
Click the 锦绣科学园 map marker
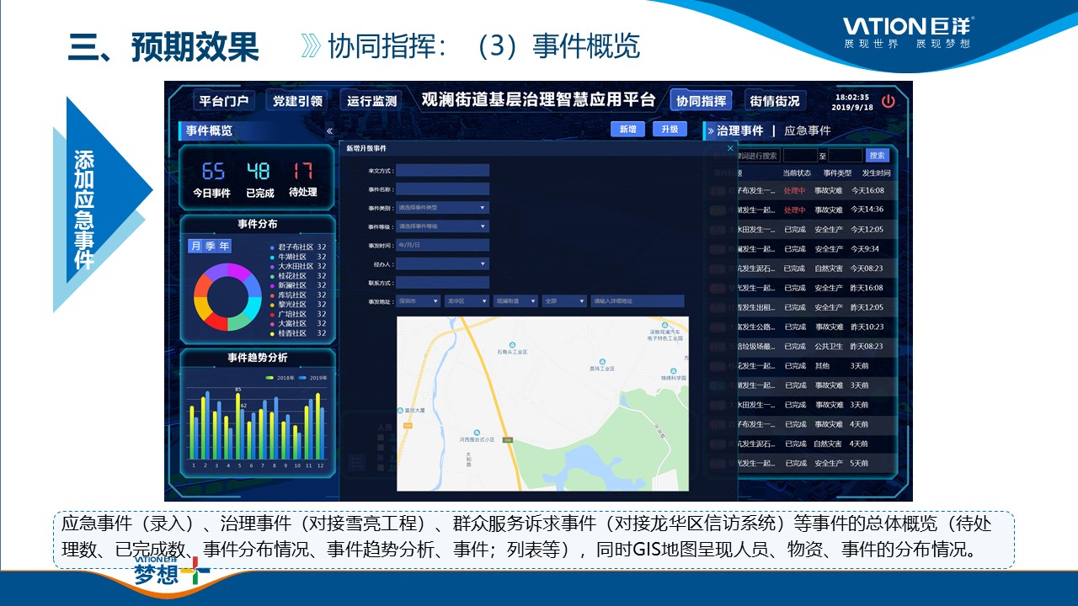(x=673, y=371)
